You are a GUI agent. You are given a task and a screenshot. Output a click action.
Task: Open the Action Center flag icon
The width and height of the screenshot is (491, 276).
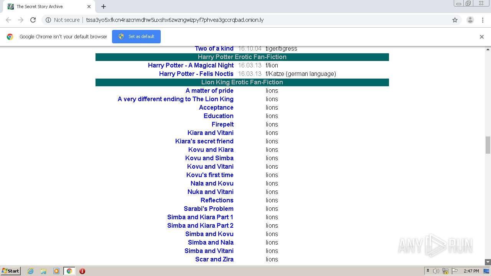pyautogui.click(x=455, y=271)
